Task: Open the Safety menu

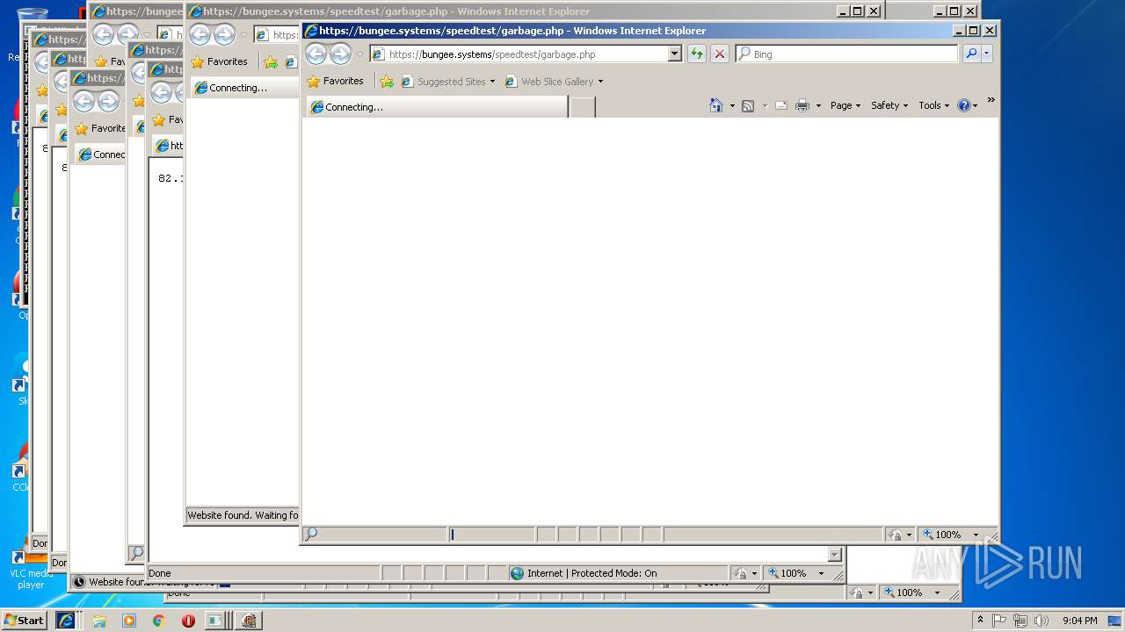Action: pos(889,105)
